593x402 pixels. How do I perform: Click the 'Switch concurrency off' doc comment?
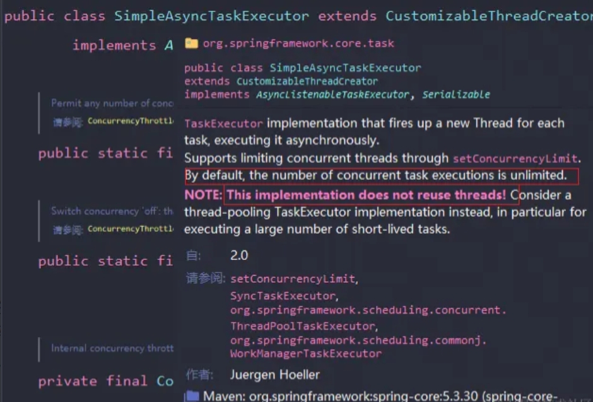tap(112, 211)
